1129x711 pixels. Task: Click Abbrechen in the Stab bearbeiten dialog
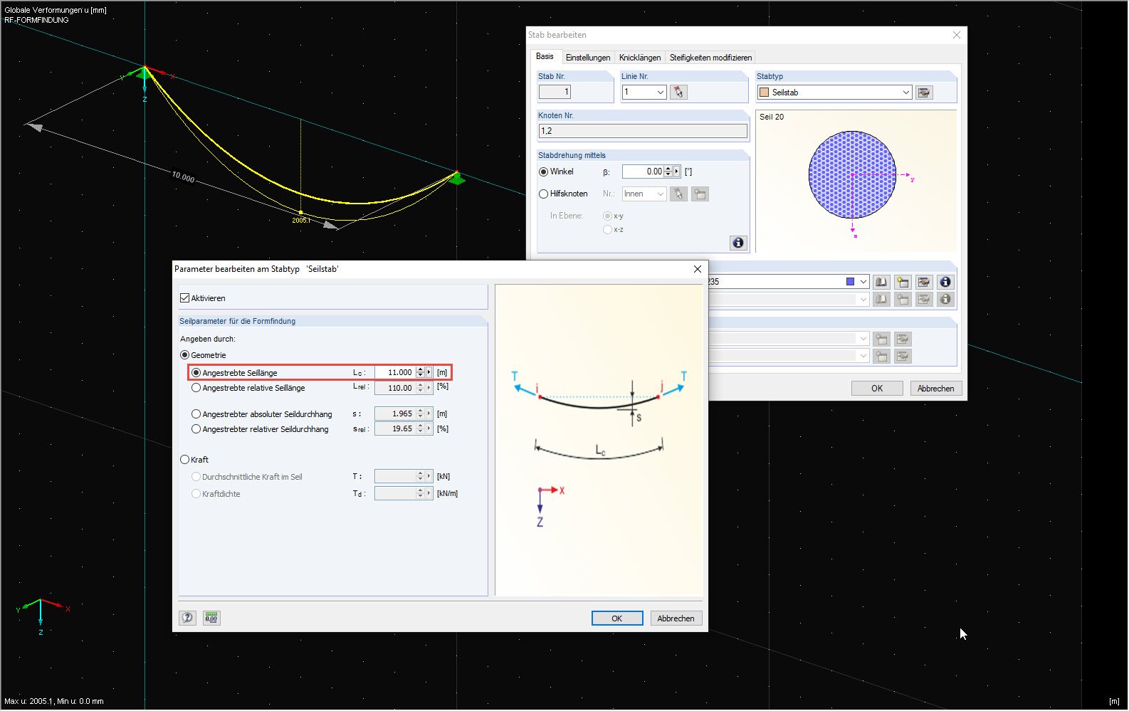(x=935, y=389)
